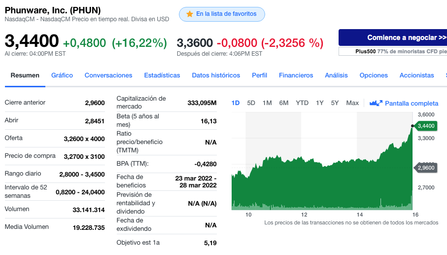Select the 5Y chart range

335,103
